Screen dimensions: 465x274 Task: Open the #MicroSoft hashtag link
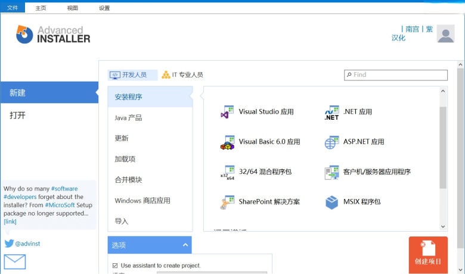click(x=60, y=205)
